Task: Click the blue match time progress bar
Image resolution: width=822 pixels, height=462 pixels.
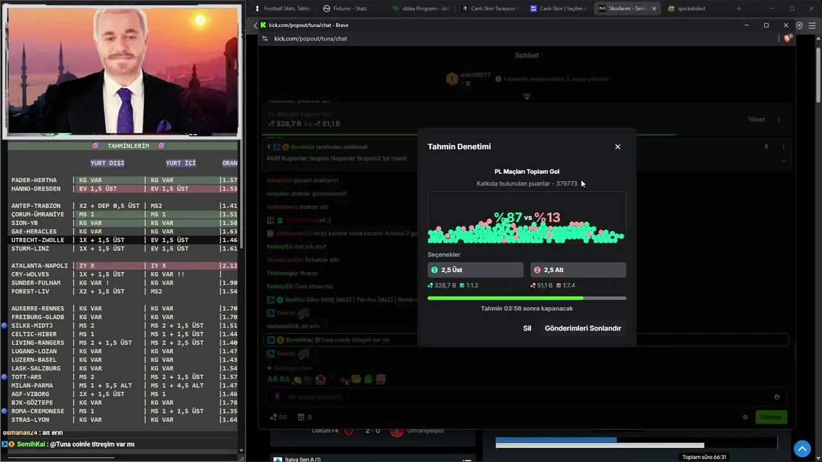Action: (556, 440)
